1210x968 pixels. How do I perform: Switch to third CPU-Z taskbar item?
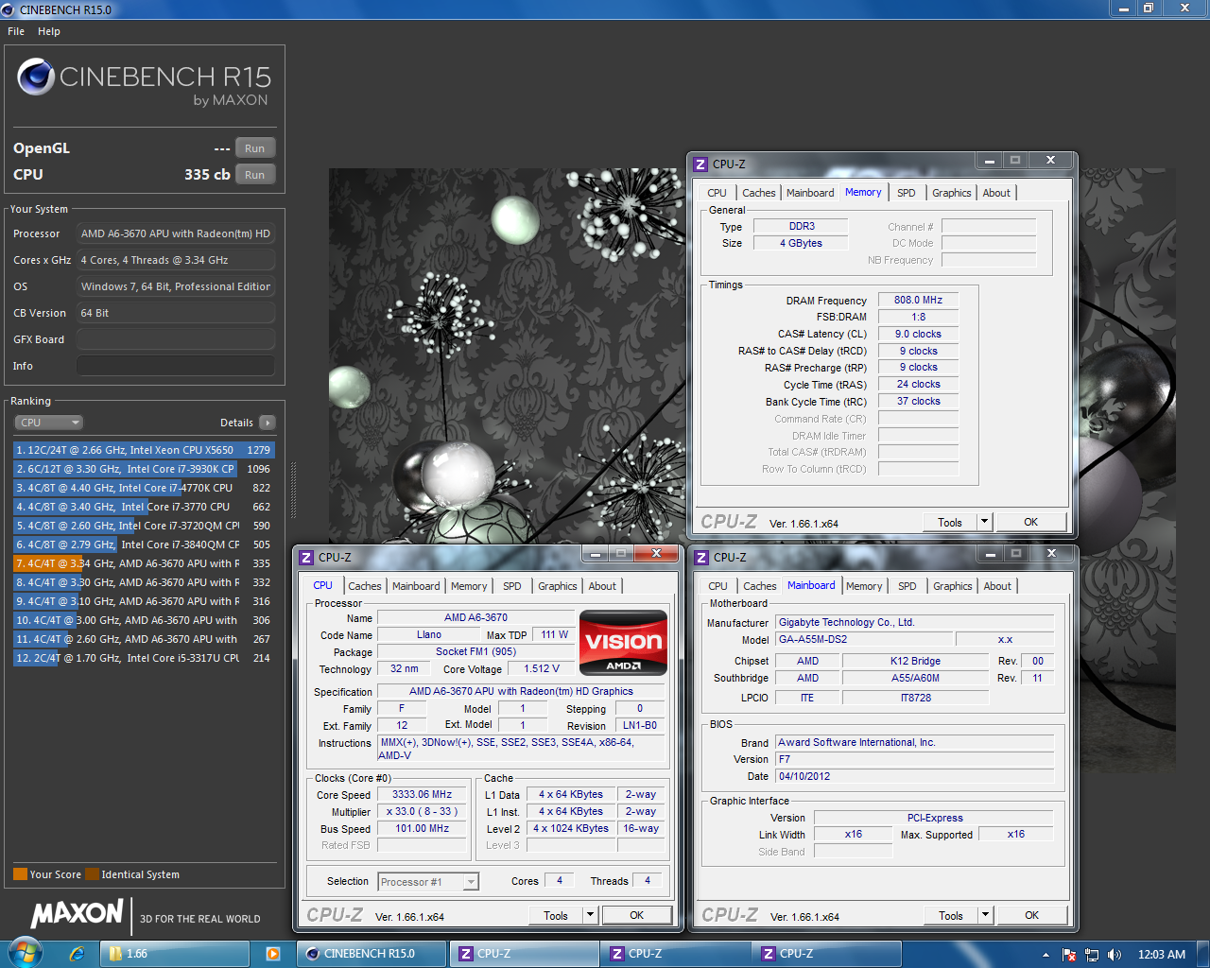click(x=825, y=954)
